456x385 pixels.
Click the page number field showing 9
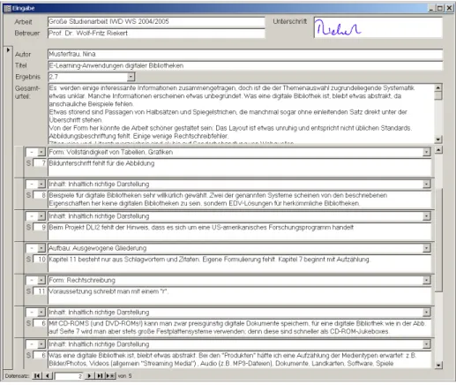(40, 227)
